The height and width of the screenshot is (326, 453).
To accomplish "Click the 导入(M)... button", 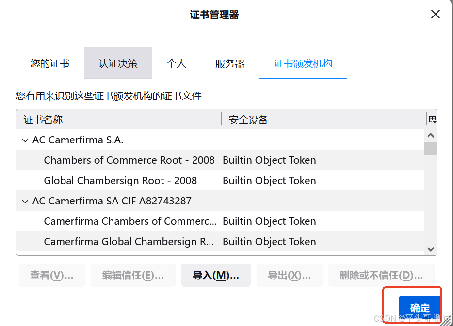I will pyautogui.click(x=216, y=275).
